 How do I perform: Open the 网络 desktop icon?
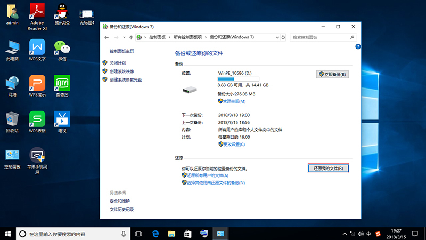(12, 86)
